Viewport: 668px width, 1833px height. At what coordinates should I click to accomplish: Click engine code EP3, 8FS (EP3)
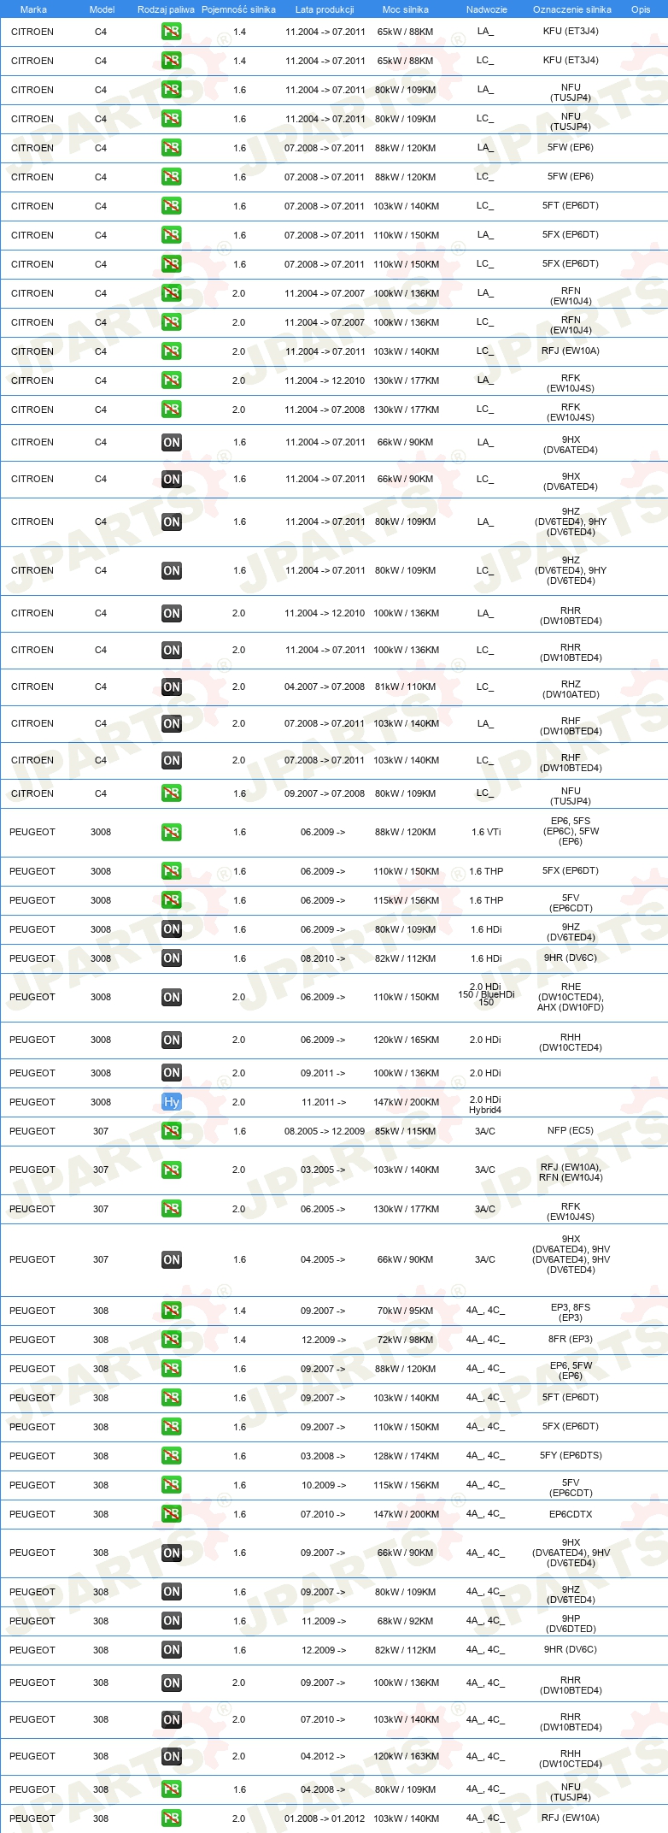571,1312
